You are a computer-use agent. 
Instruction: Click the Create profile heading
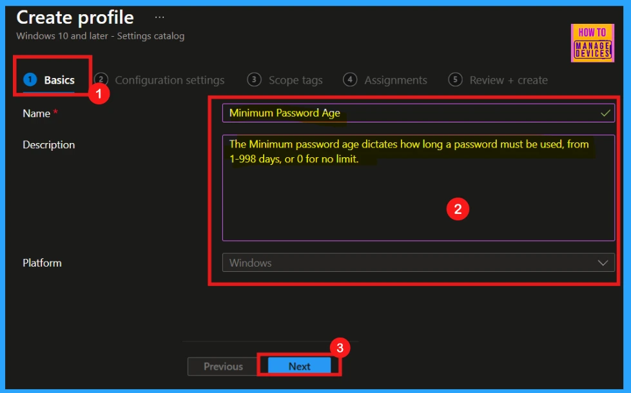(75, 17)
